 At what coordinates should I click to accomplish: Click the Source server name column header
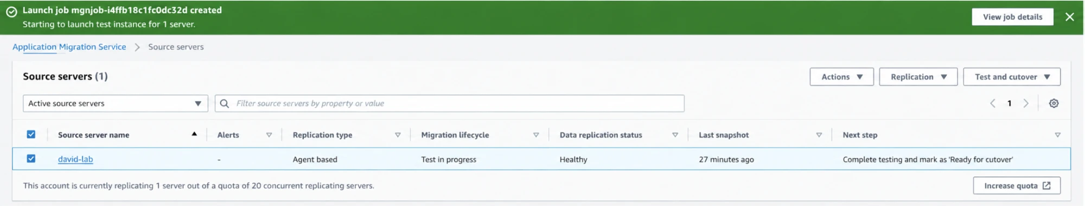pos(93,135)
